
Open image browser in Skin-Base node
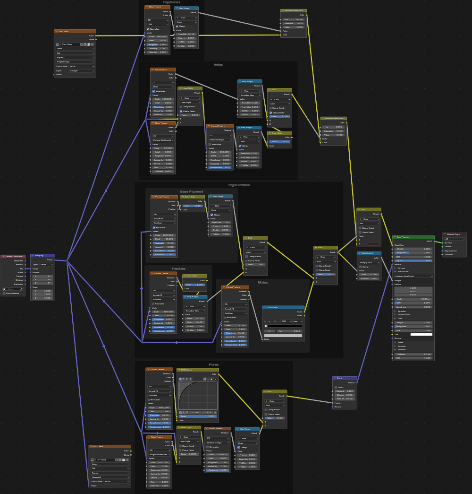(58, 44)
